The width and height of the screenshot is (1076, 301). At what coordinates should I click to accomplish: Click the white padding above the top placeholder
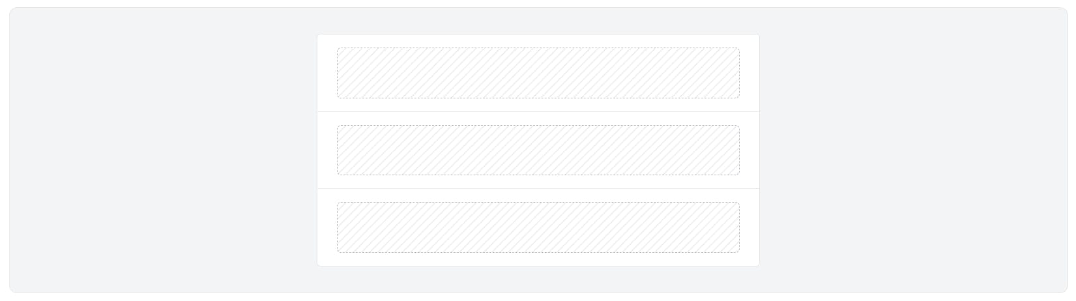tap(538, 41)
